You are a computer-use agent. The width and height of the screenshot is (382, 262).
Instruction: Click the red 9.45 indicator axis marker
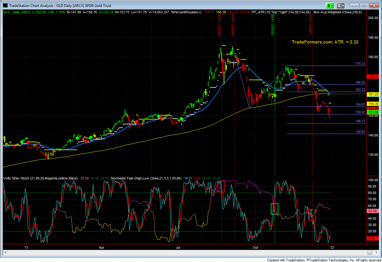tap(373, 238)
